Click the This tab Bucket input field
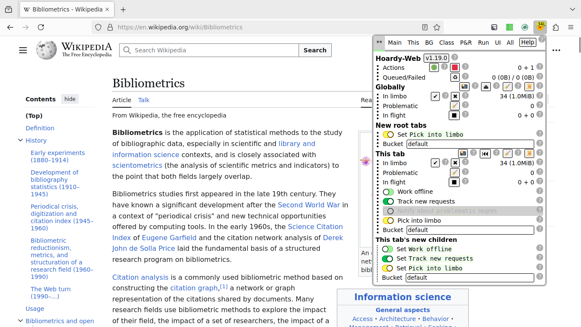This screenshot has width=581, height=327. coord(470,230)
